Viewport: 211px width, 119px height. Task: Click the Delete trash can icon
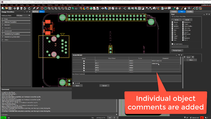(x=21, y=8)
